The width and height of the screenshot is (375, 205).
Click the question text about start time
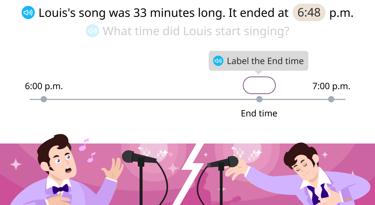click(196, 31)
